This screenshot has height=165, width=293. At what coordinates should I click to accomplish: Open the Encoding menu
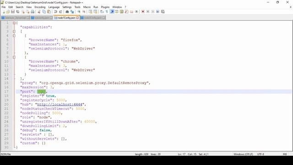[40, 7]
